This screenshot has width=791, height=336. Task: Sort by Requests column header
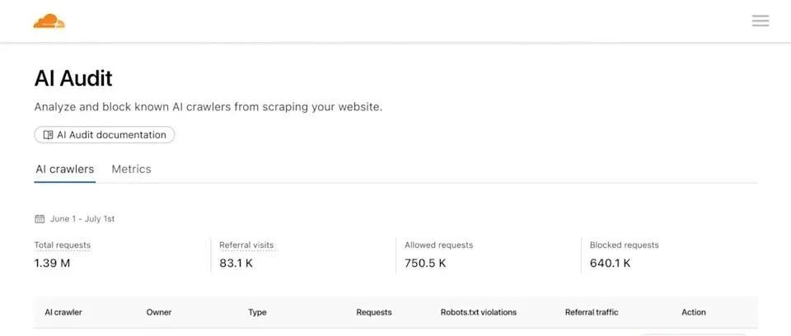(374, 312)
